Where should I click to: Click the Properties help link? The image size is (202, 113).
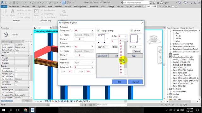pyautogui.click(x=7, y=101)
